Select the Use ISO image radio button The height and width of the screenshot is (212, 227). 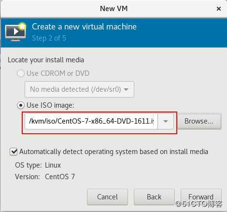point(21,105)
